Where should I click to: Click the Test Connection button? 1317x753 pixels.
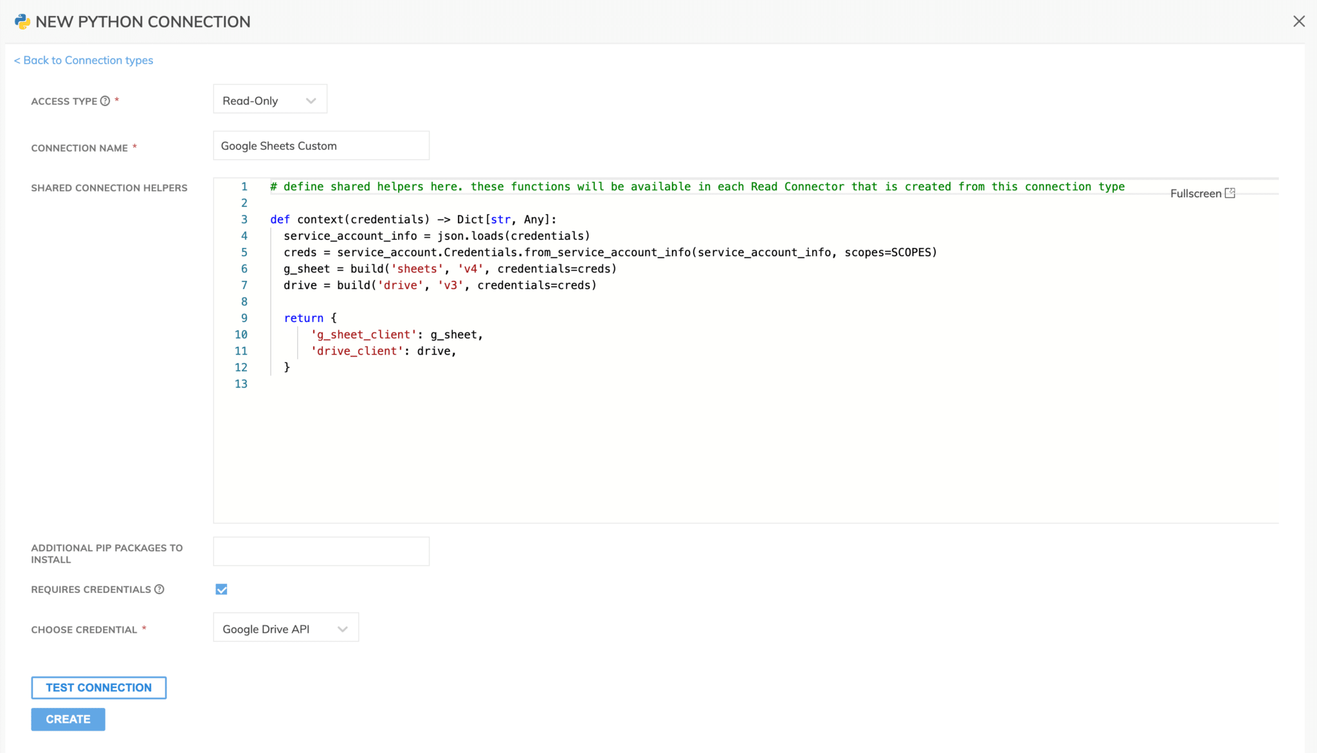pos(98,687)
